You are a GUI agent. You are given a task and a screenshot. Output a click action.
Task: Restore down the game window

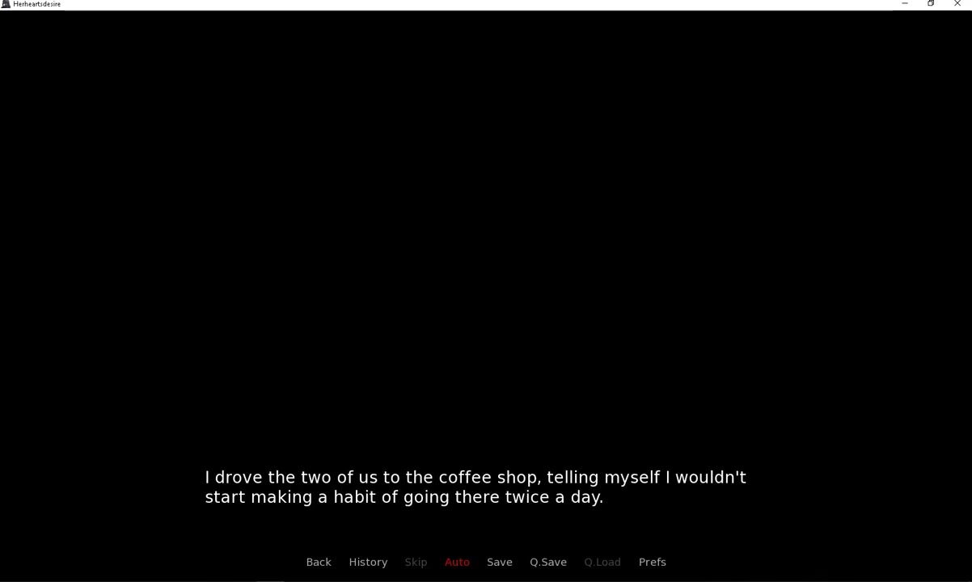point(931,4)
